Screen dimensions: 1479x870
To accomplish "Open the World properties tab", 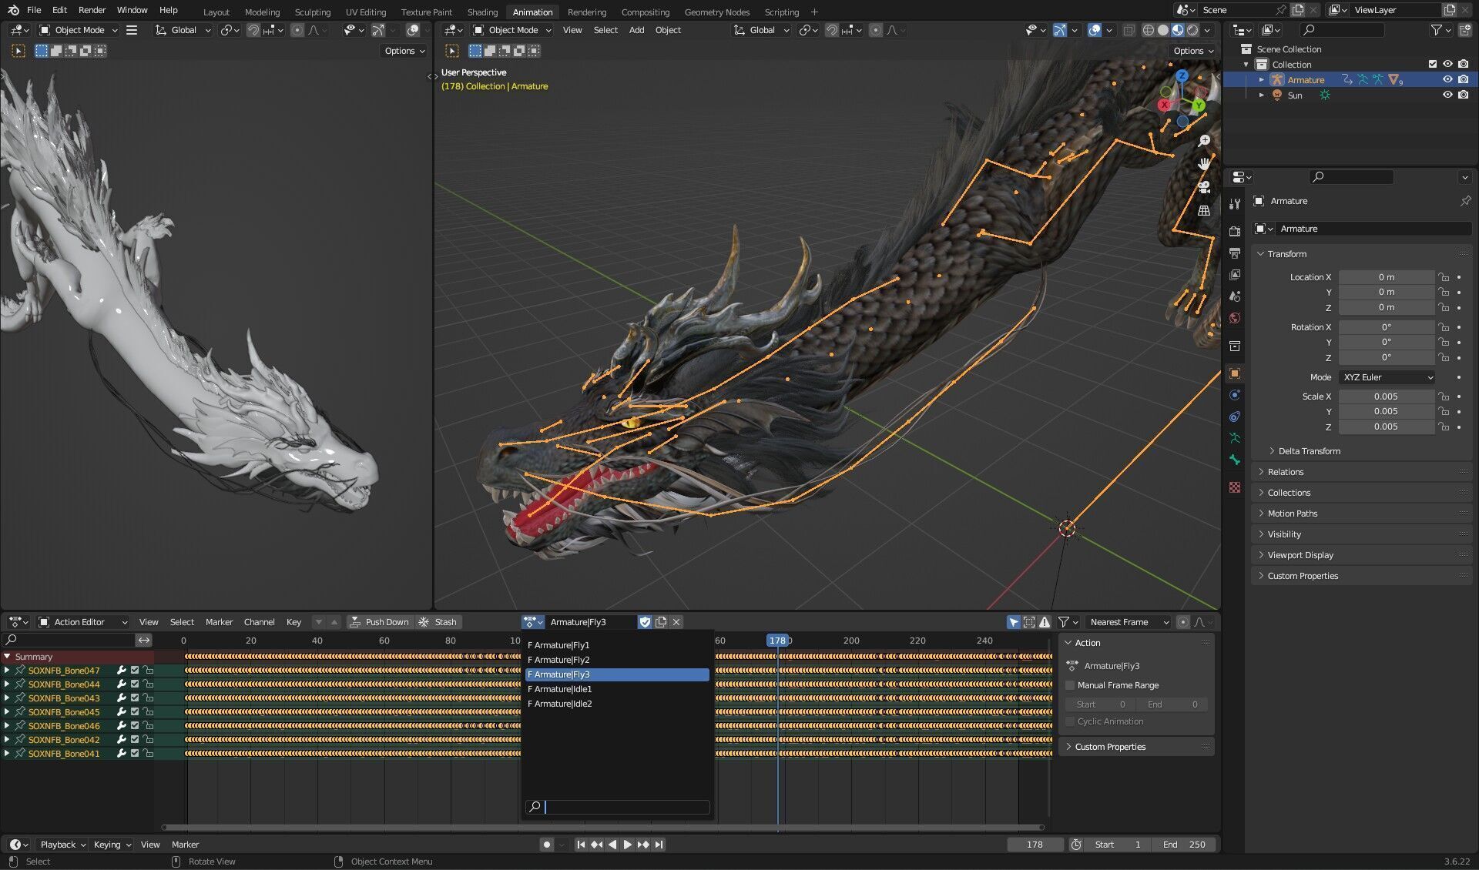I will tap(1235, 318).
